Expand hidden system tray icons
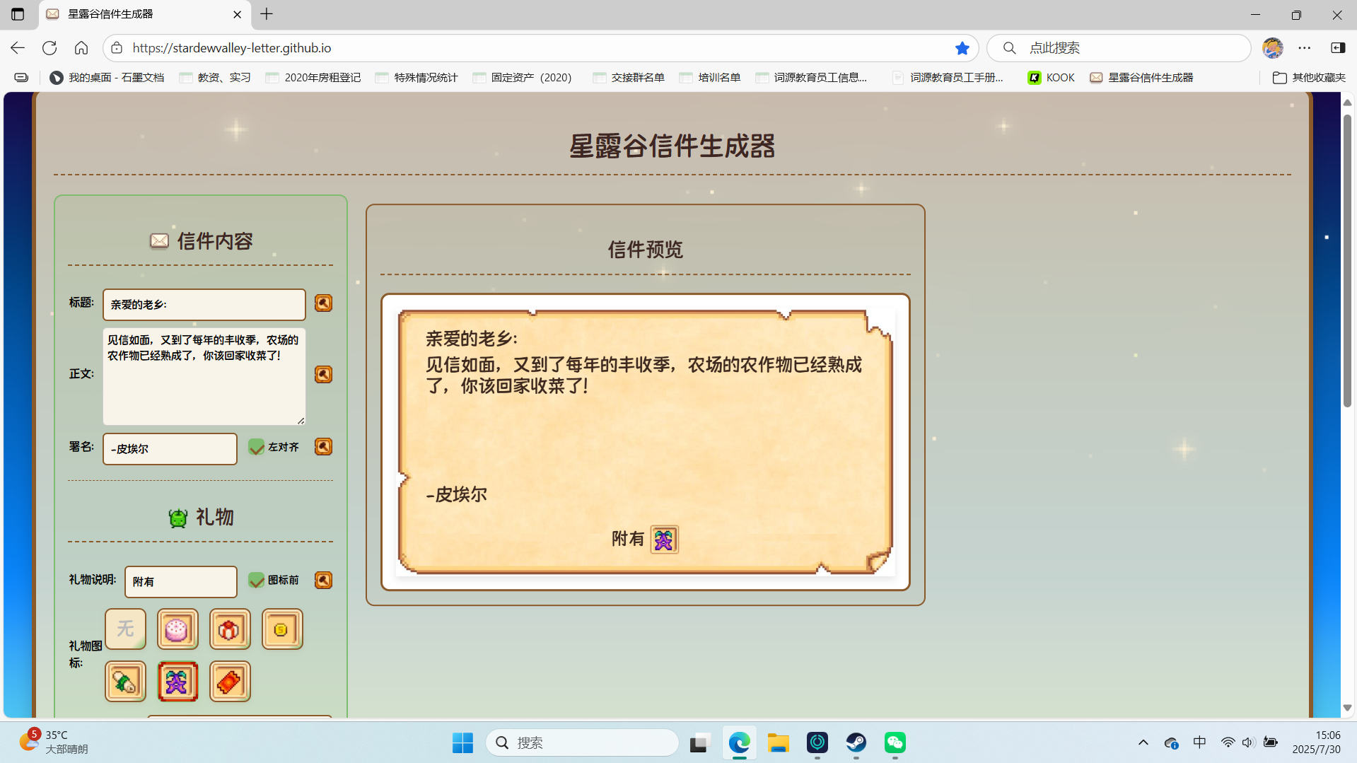The image size is (1357, 763). (1143, 742)
